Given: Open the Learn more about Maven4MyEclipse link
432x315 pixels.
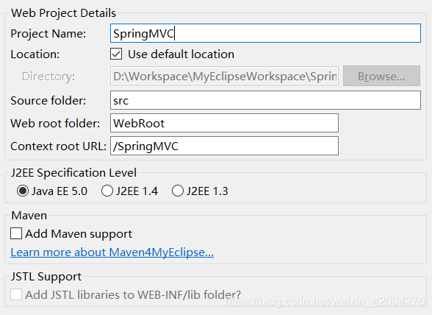Looking at the screenshot, I should (112, 252).
